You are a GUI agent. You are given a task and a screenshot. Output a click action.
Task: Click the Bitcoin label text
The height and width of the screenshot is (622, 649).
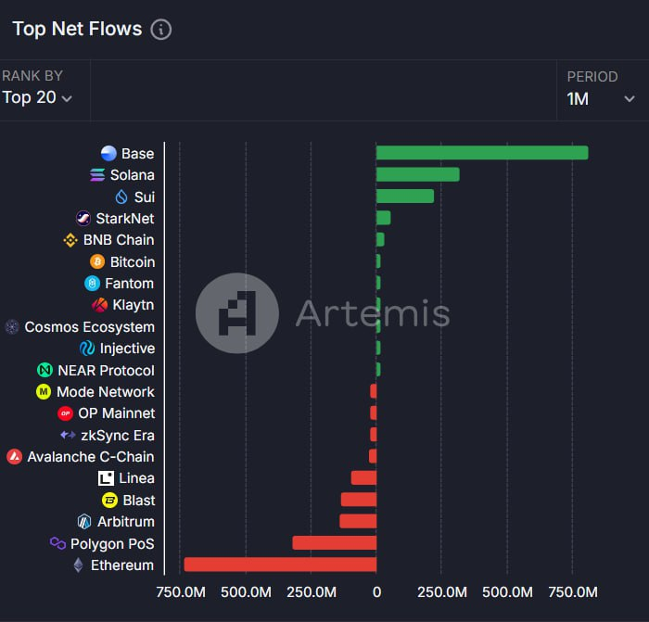click(133, 262)
